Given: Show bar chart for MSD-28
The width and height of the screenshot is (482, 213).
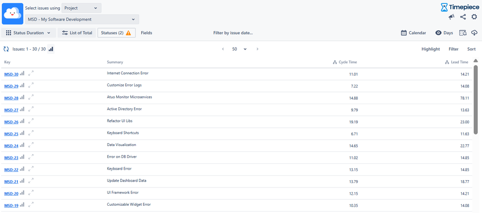Looking at the screenshot, I should pyautogui.click(x=22, y=98).
